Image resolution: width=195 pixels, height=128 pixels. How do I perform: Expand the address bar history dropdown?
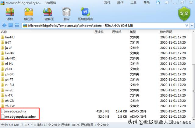[187, 26]
